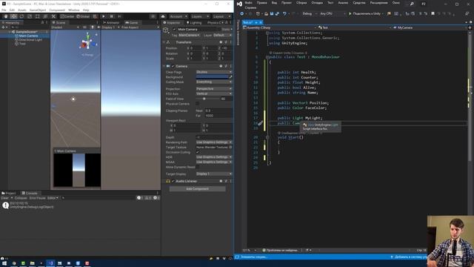
Task: Open the Windows Start button
Action: [x=4, y=263]
